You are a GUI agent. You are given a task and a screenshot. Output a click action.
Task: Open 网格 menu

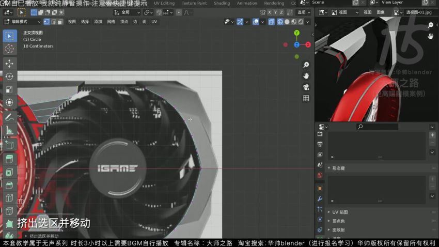pos(111,22)
